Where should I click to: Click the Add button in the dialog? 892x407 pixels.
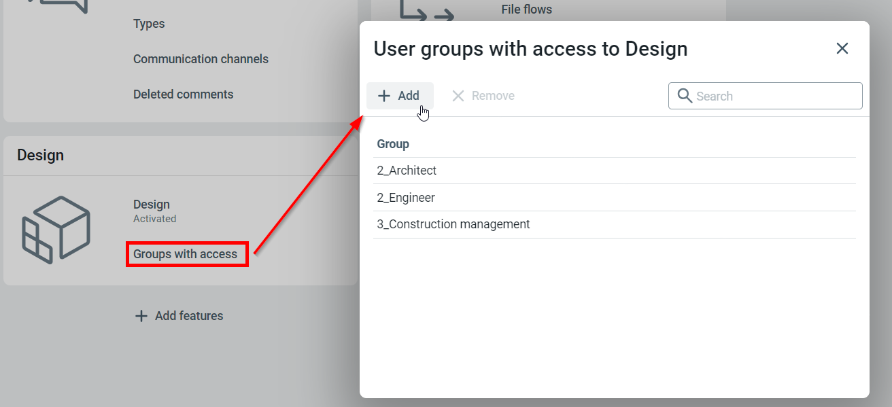click(400, 95)
